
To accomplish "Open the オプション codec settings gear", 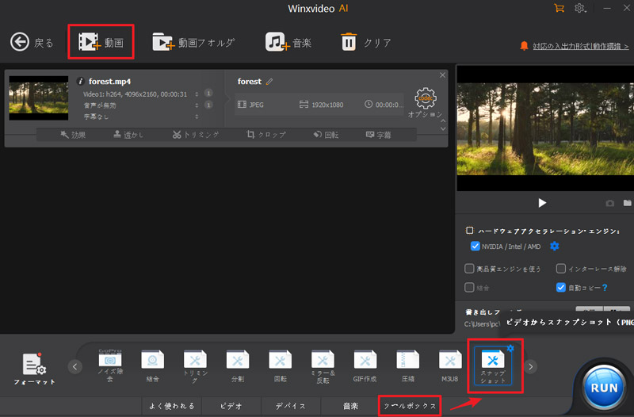I will (x=426, y=100).
